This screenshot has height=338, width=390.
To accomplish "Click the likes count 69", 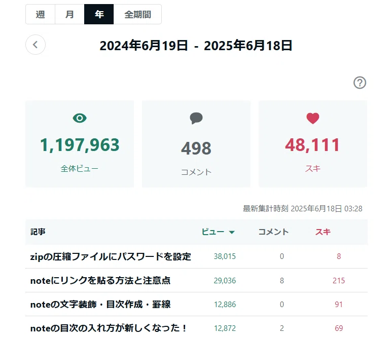I will click(339, 328).
